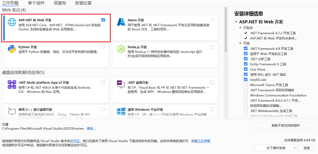Image resolution: width=318 pixels, height=154 pixels.
Task: Uncheck the Live Share option
Action: (246, 69)
